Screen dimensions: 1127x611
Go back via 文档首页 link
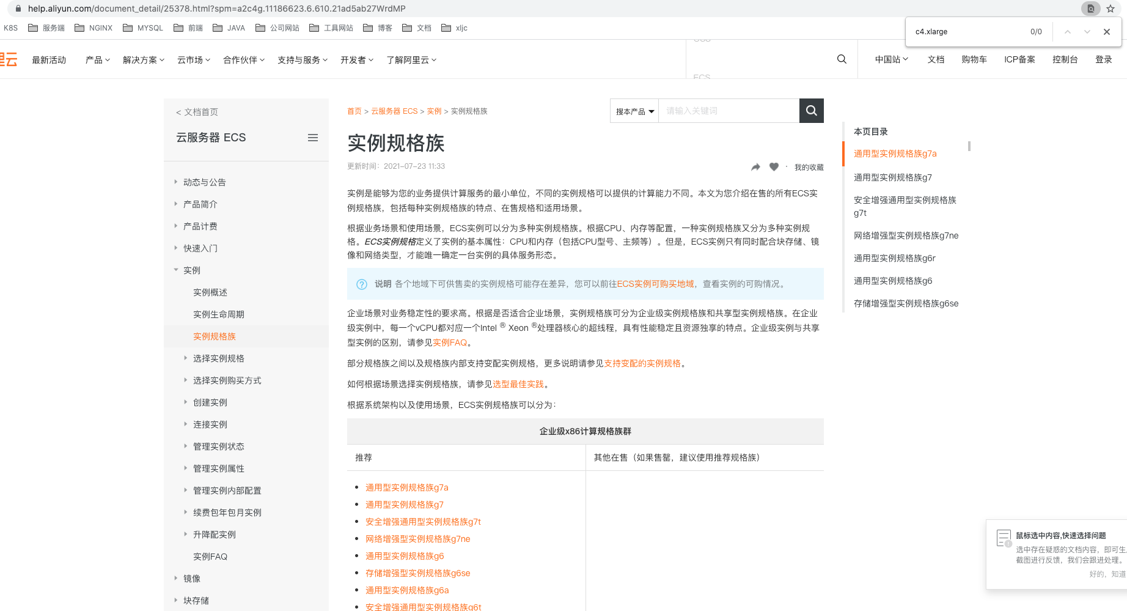click(x=197, y=112)
